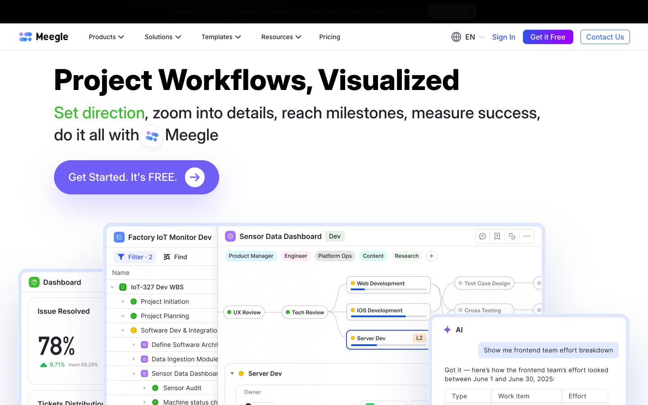This screenshot has height=405, width=648.
Task: Click the green up-arrow next to 9.71%
Action: pos(44,365)
